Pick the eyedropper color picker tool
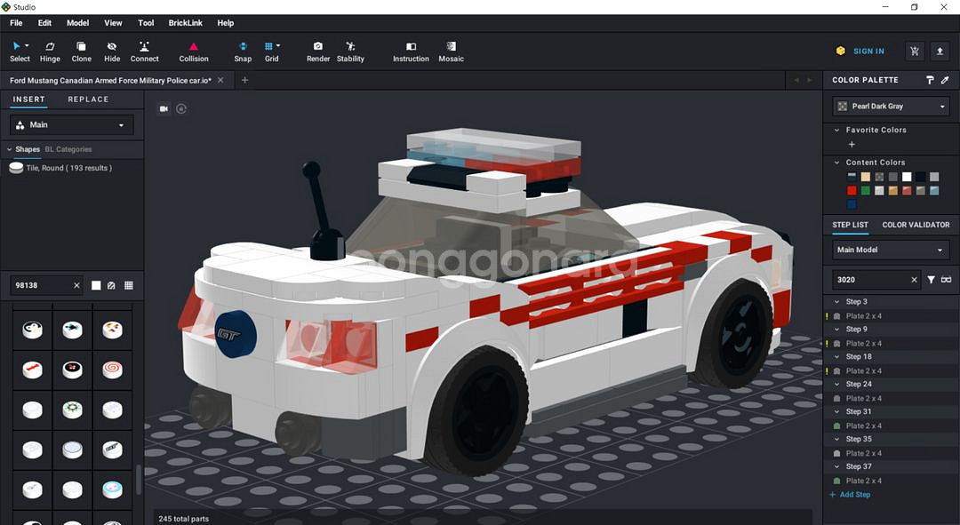The width and height of the screenshot is (960, 525). [x=946, y=80]
